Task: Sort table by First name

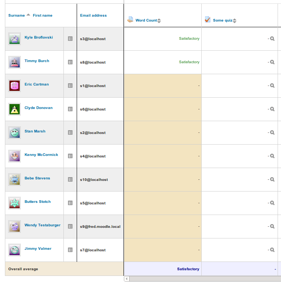Action: point(43,16)
